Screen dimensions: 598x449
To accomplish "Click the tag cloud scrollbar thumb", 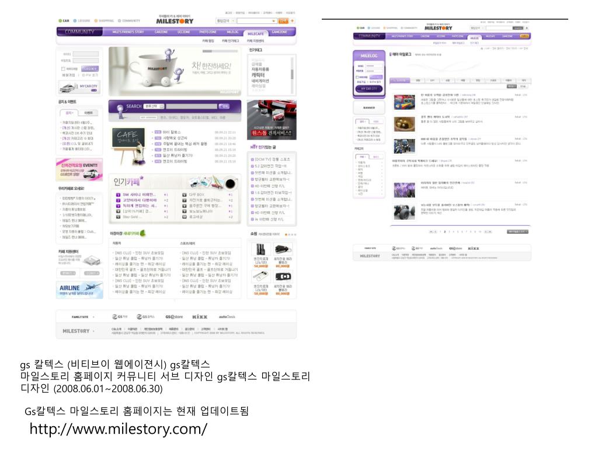I will [x=292, y=74].
